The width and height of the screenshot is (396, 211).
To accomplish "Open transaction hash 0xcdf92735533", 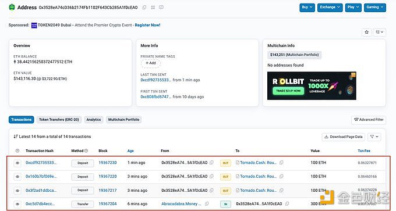I will tap(41, 163).
